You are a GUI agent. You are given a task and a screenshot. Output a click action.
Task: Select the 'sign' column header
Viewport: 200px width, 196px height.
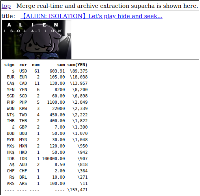click(9, 65)
